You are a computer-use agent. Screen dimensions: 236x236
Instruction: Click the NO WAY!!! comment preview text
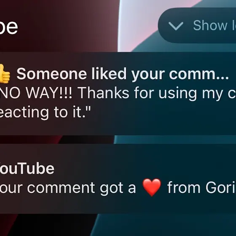[118, 93]
